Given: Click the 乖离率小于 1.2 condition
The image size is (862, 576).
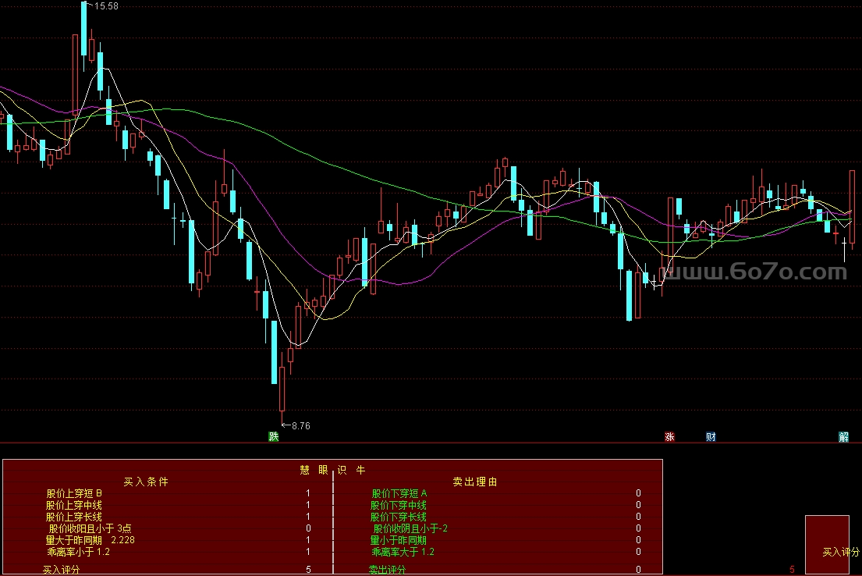Looking at the screenshot, I should [x=78, y=552].
